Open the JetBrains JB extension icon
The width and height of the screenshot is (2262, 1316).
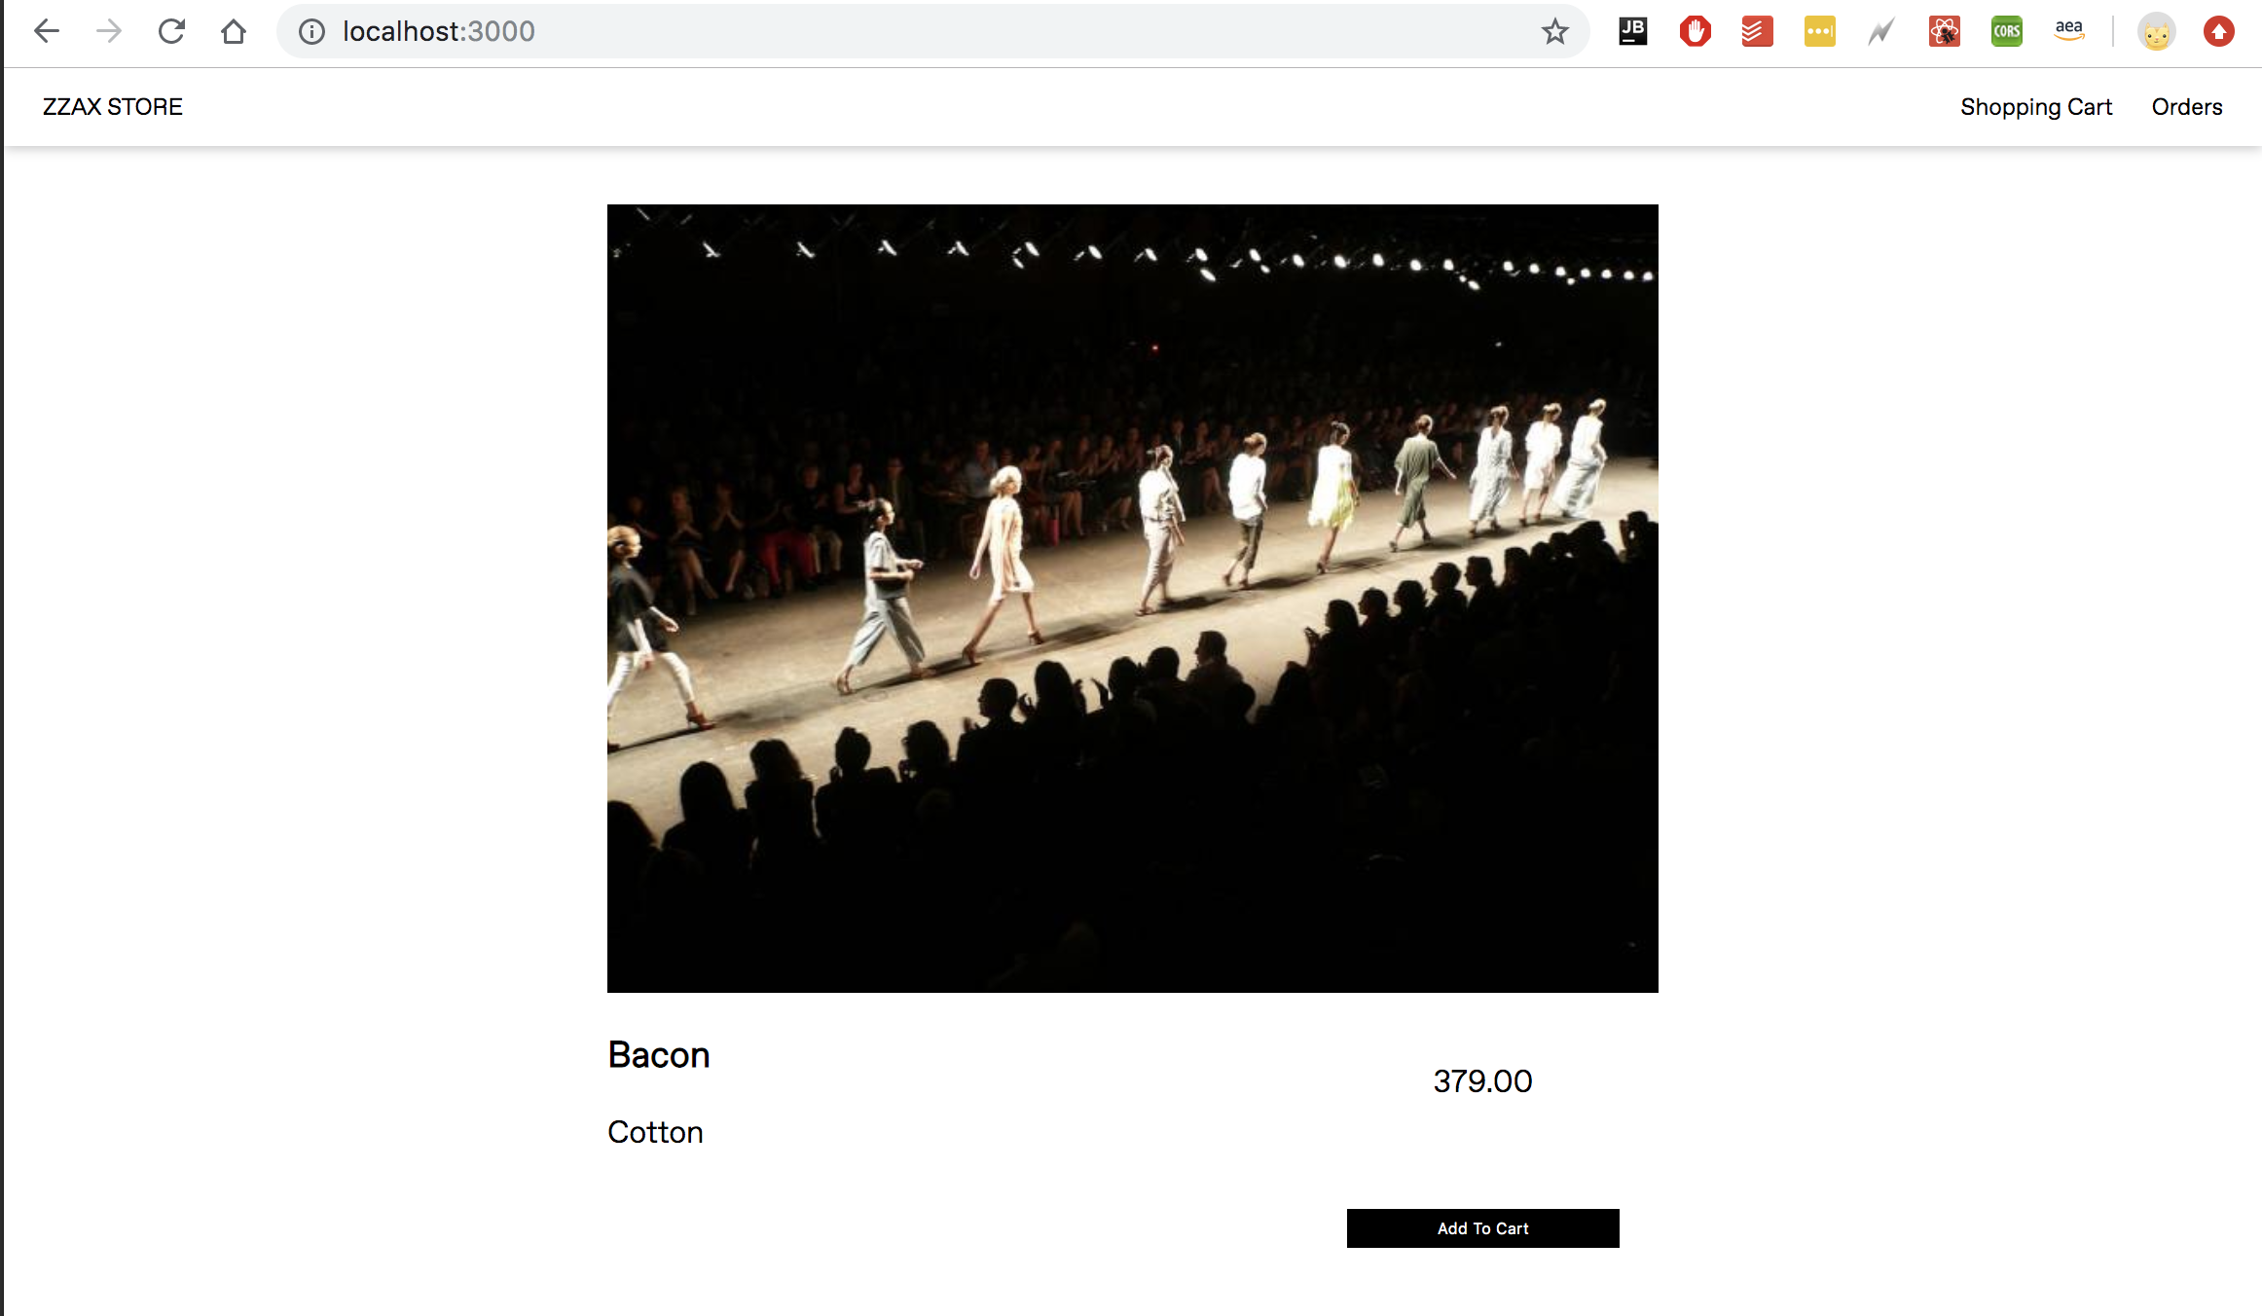[x=1633, y=31]
